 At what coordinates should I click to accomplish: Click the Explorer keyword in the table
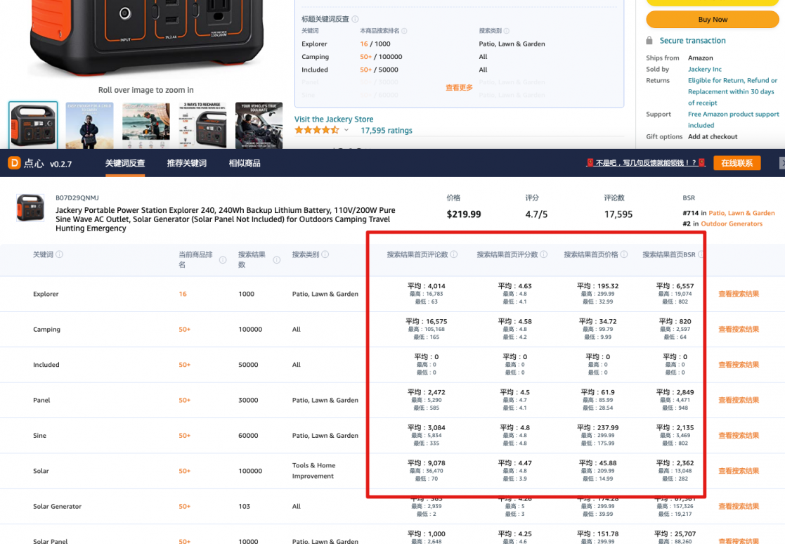coord(46,294)
